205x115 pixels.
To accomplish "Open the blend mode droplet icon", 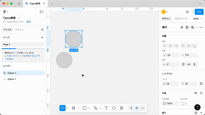I will 201,93.
